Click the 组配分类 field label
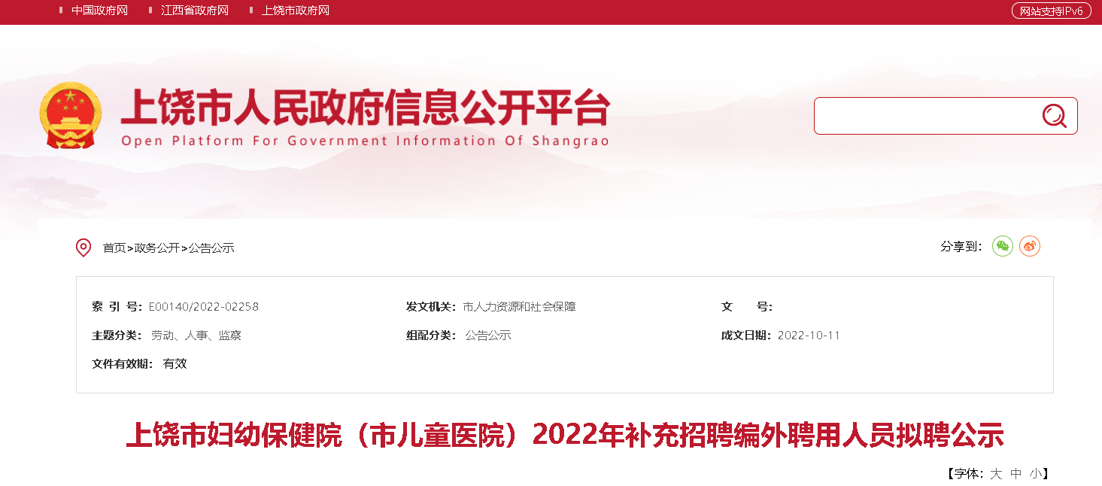 coord(431,336)
